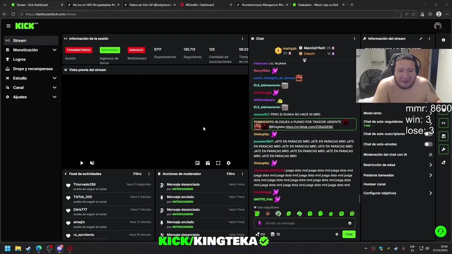
Task: Open Información del stream three-dot menu
Action: click(429, 38)
